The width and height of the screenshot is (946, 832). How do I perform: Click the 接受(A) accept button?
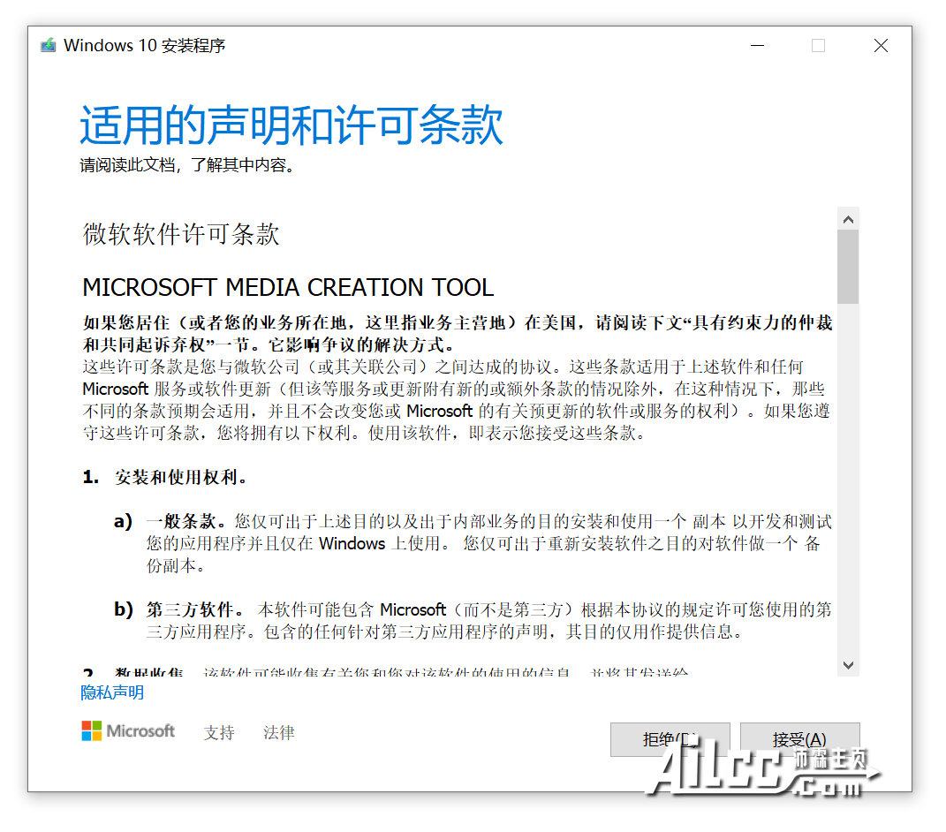(800, 739)
